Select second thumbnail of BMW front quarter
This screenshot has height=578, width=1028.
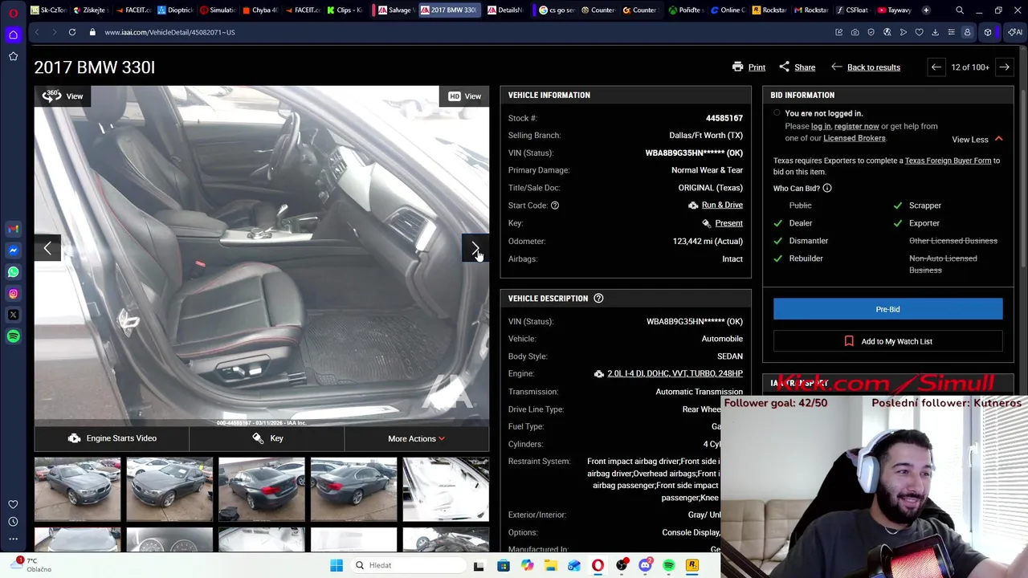pyautogui.click(x=169, y=489)
